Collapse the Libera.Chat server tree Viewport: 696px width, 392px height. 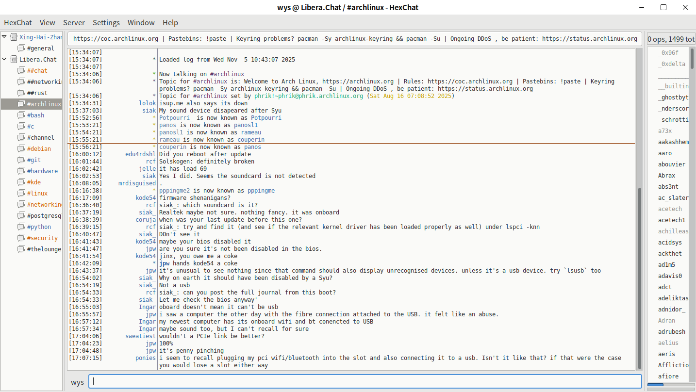[4, 59]
